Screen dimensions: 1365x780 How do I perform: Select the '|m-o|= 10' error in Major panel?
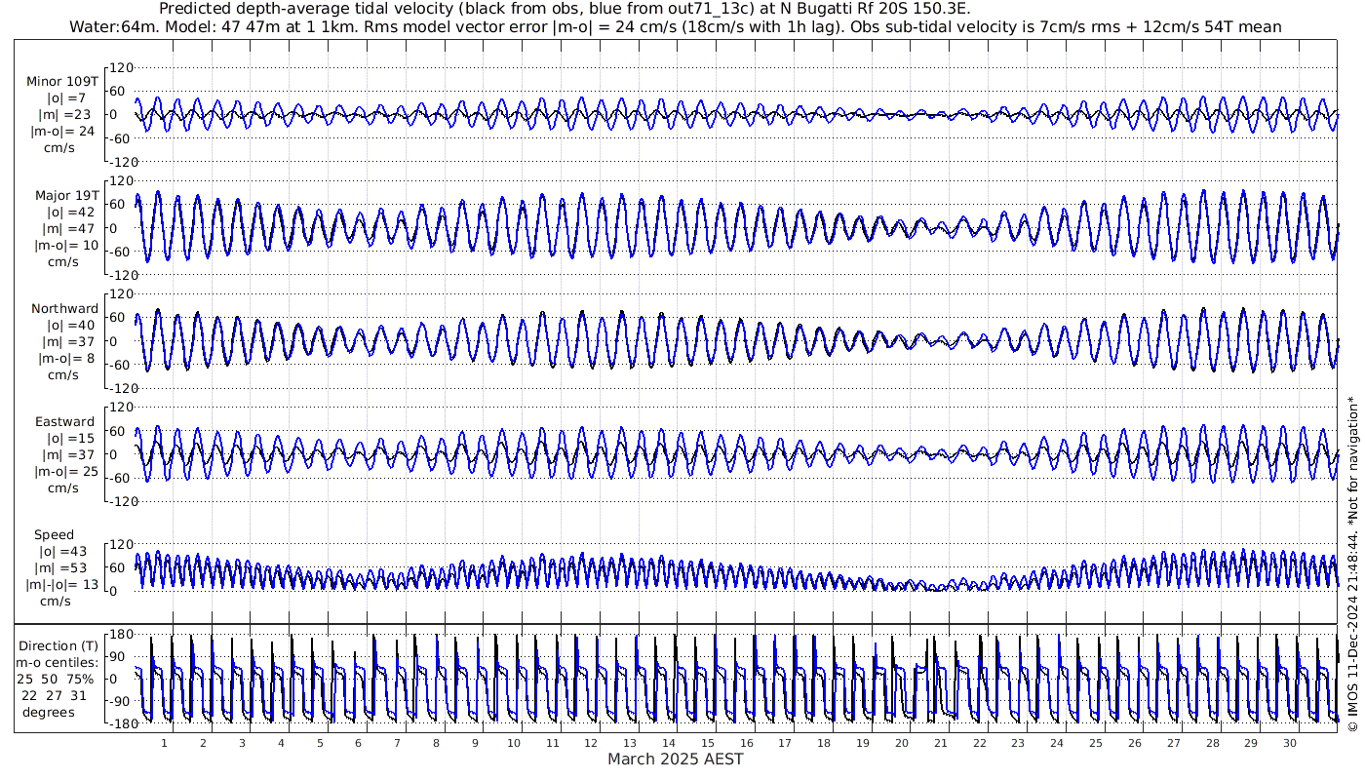tap(66, 246)
